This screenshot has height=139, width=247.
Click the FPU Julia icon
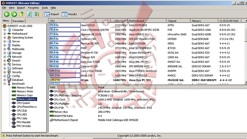point(14,118)
